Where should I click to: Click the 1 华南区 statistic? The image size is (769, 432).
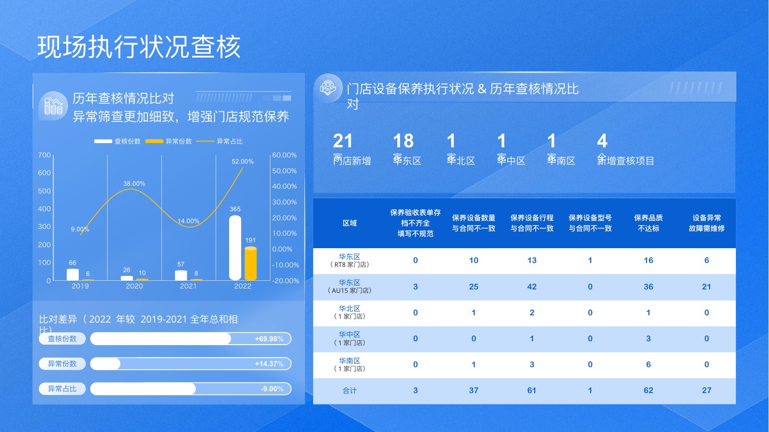561,149
